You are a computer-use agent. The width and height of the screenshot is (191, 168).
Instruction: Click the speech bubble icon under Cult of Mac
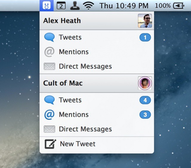(49, 100)
